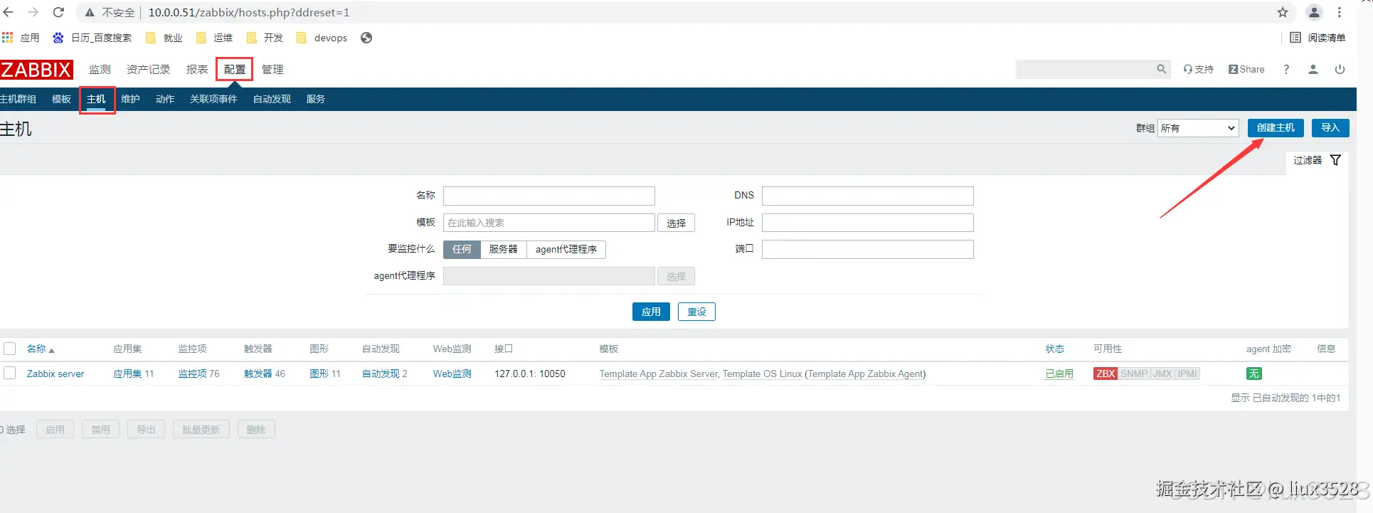The width and height of the screenshot is (1373, 513).
Task: Switch to the 服务 submenu tab
Action: coord(316,99)
